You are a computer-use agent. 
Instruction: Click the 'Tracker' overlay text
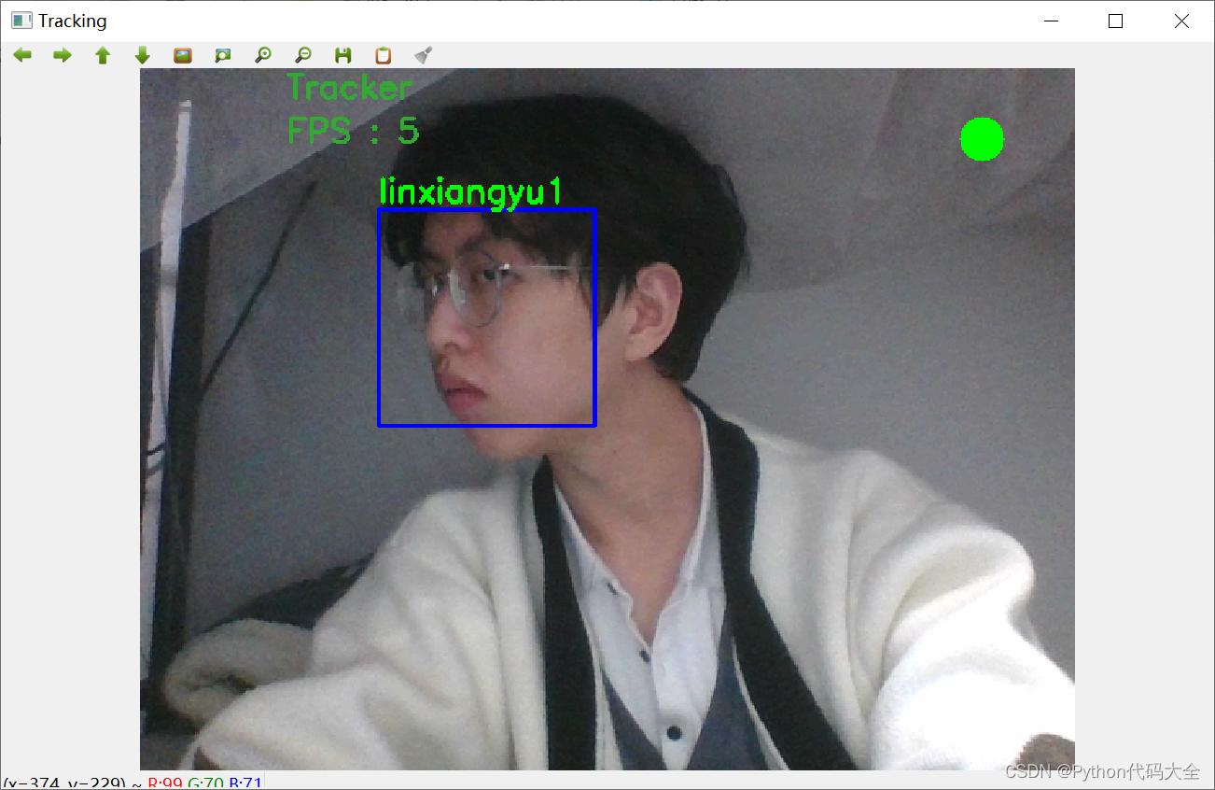click(x=349, y=88)
